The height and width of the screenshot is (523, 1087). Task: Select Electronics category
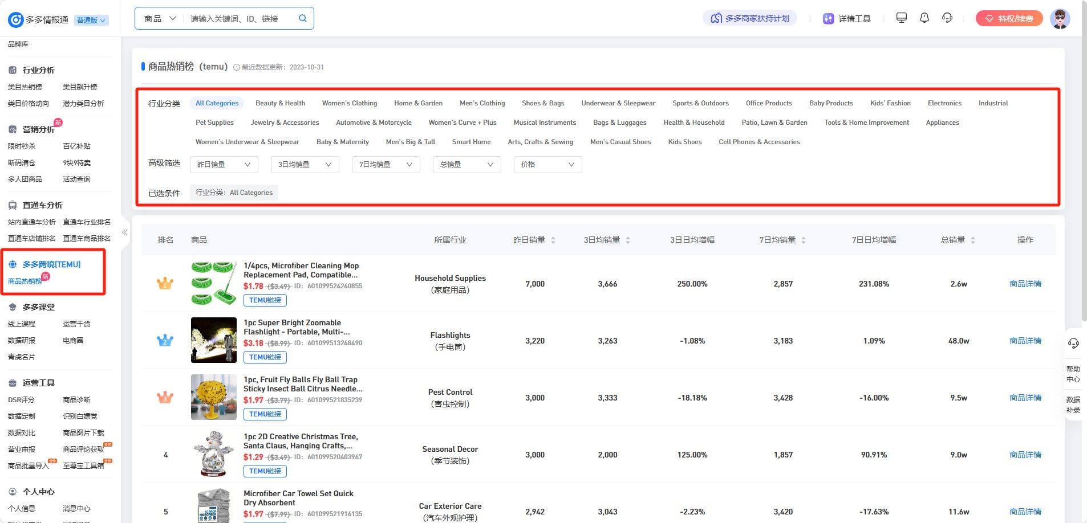(944, 103)
